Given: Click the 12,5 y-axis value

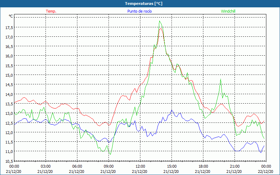Looking at the screenshot, I should coord(9,123).
